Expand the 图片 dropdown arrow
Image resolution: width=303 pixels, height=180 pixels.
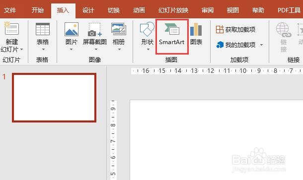coord(71,50)
